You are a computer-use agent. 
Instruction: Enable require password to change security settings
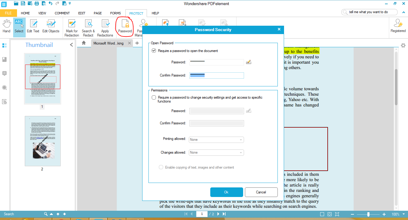(x=154, y=97)
